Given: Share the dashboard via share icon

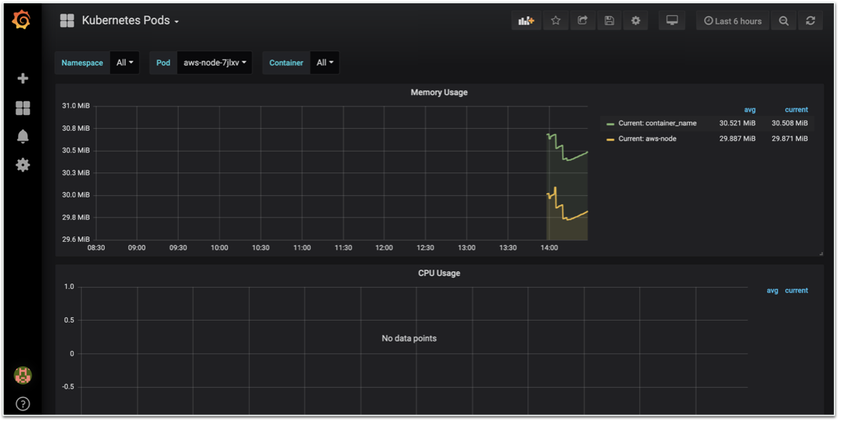Looking at the screenshot, I should pyautogui.click(x=583, y=21).
